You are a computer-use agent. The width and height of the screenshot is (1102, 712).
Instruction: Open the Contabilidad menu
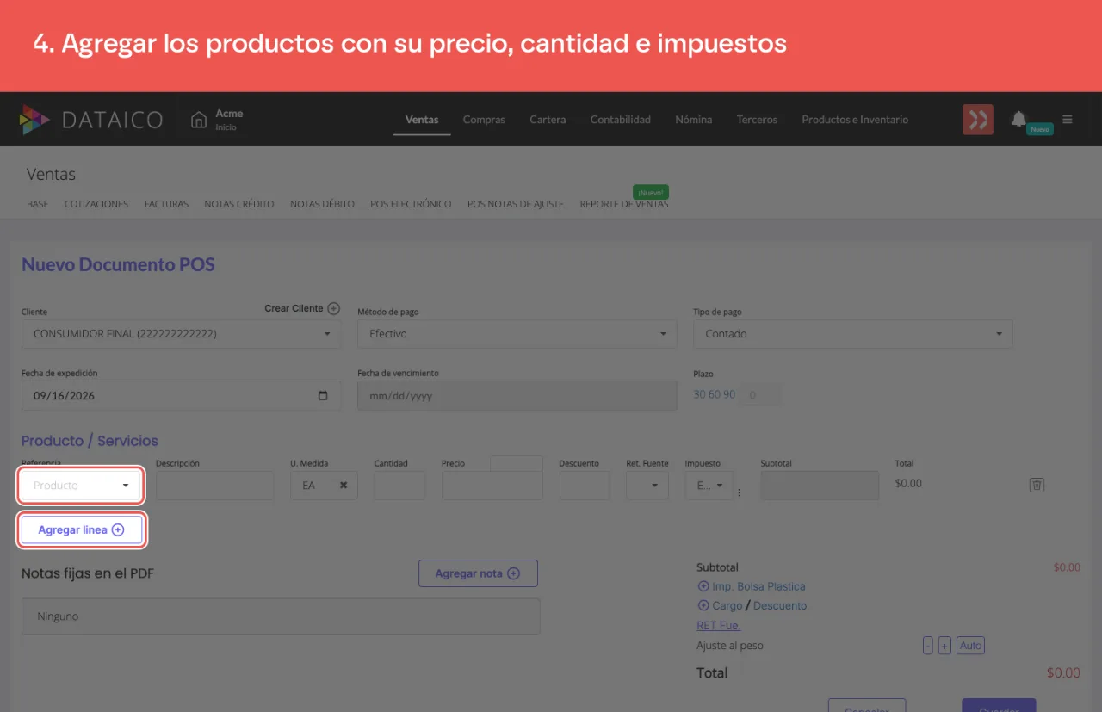pos(621,120)
